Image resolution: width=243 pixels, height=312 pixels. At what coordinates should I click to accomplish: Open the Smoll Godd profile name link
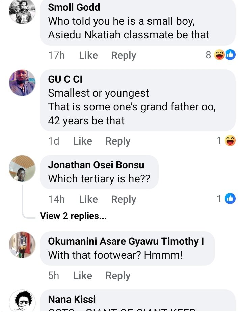click(x=74, y=7)
